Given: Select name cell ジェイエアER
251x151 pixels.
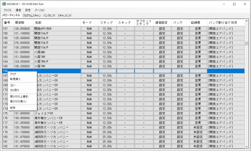Looking at the screenshot, I should click(57, 114).
